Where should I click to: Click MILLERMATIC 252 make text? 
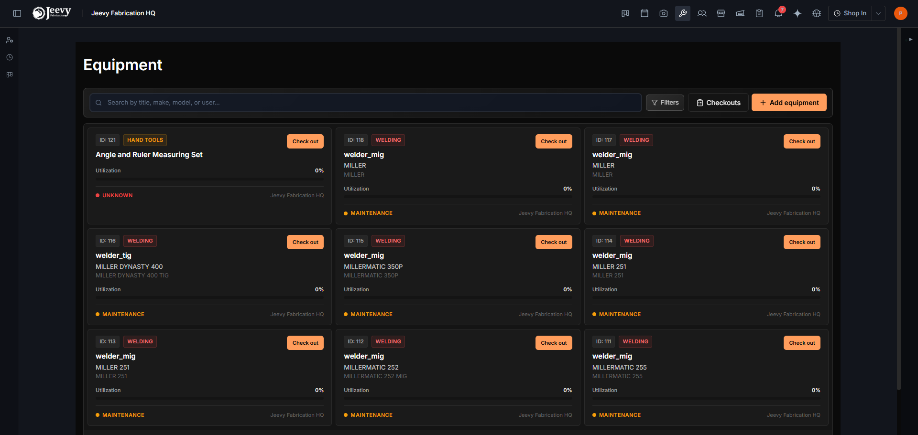tap(371, 367)
